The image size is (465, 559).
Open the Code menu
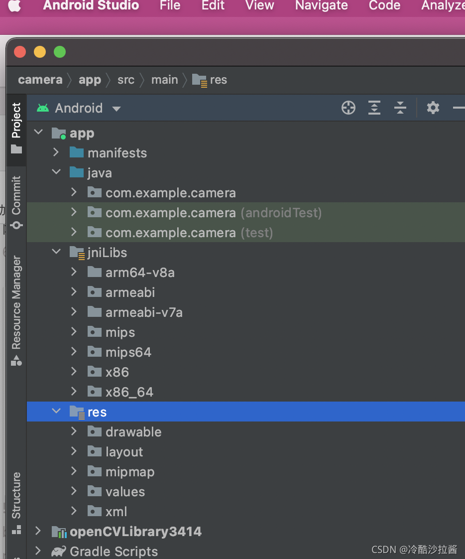(x=384, y=5)
